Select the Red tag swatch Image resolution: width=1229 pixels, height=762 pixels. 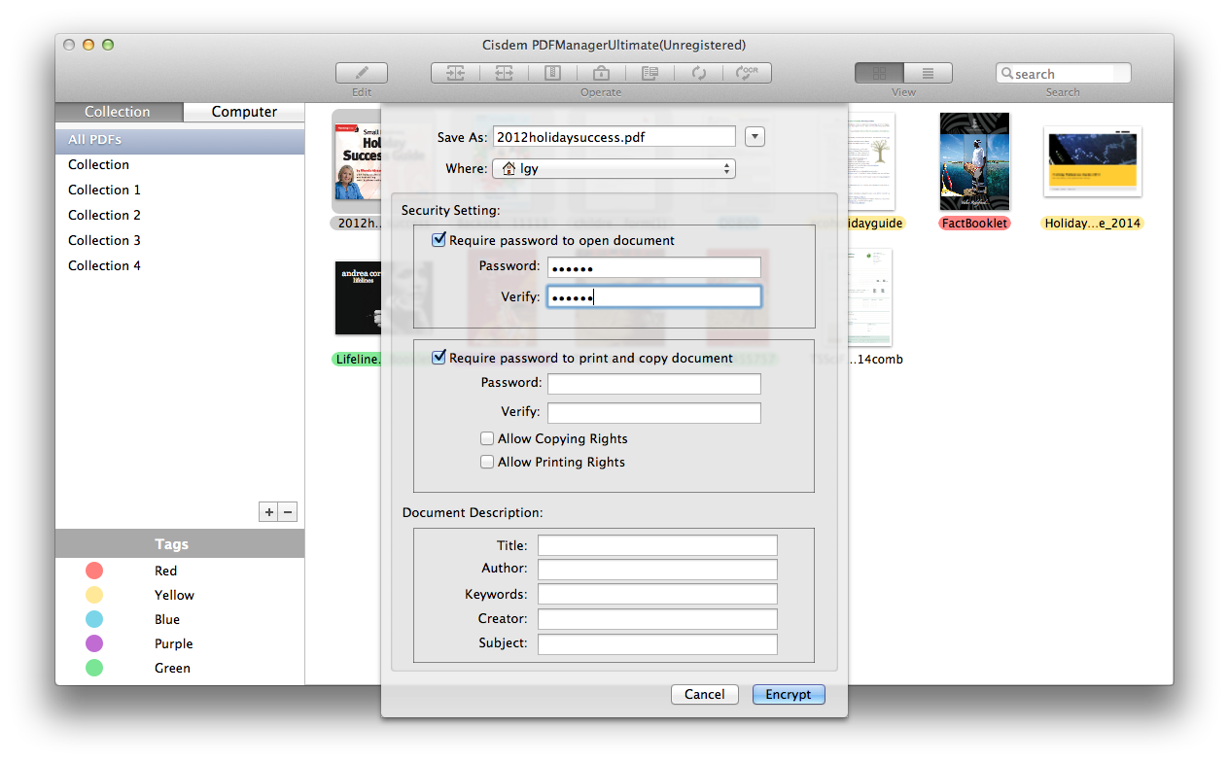[x=94, y=571]
